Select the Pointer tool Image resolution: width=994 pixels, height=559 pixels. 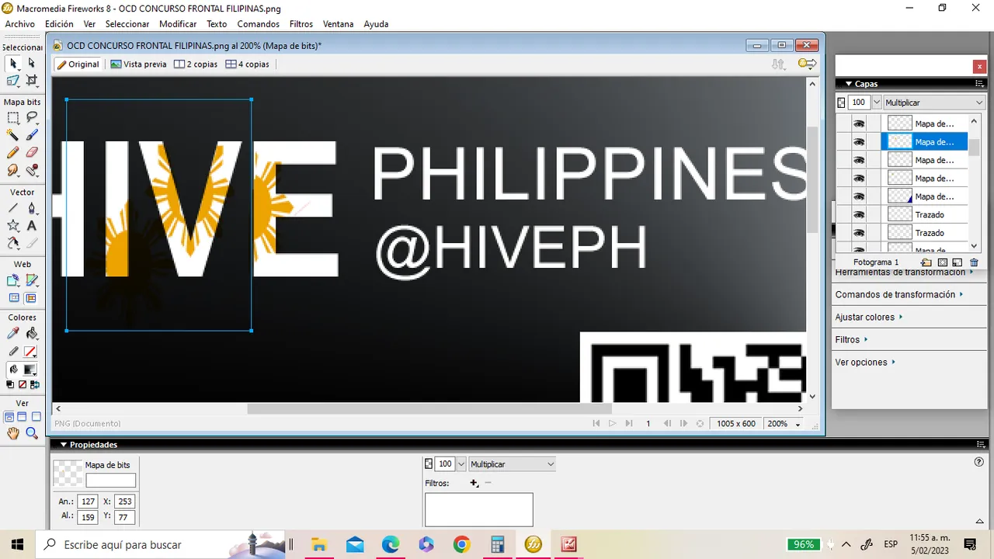click(x=13, y=63)
